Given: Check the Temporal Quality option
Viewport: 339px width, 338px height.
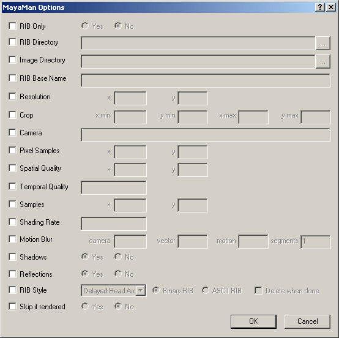Looking at the screenshot, I should click(x=12, y=186).
